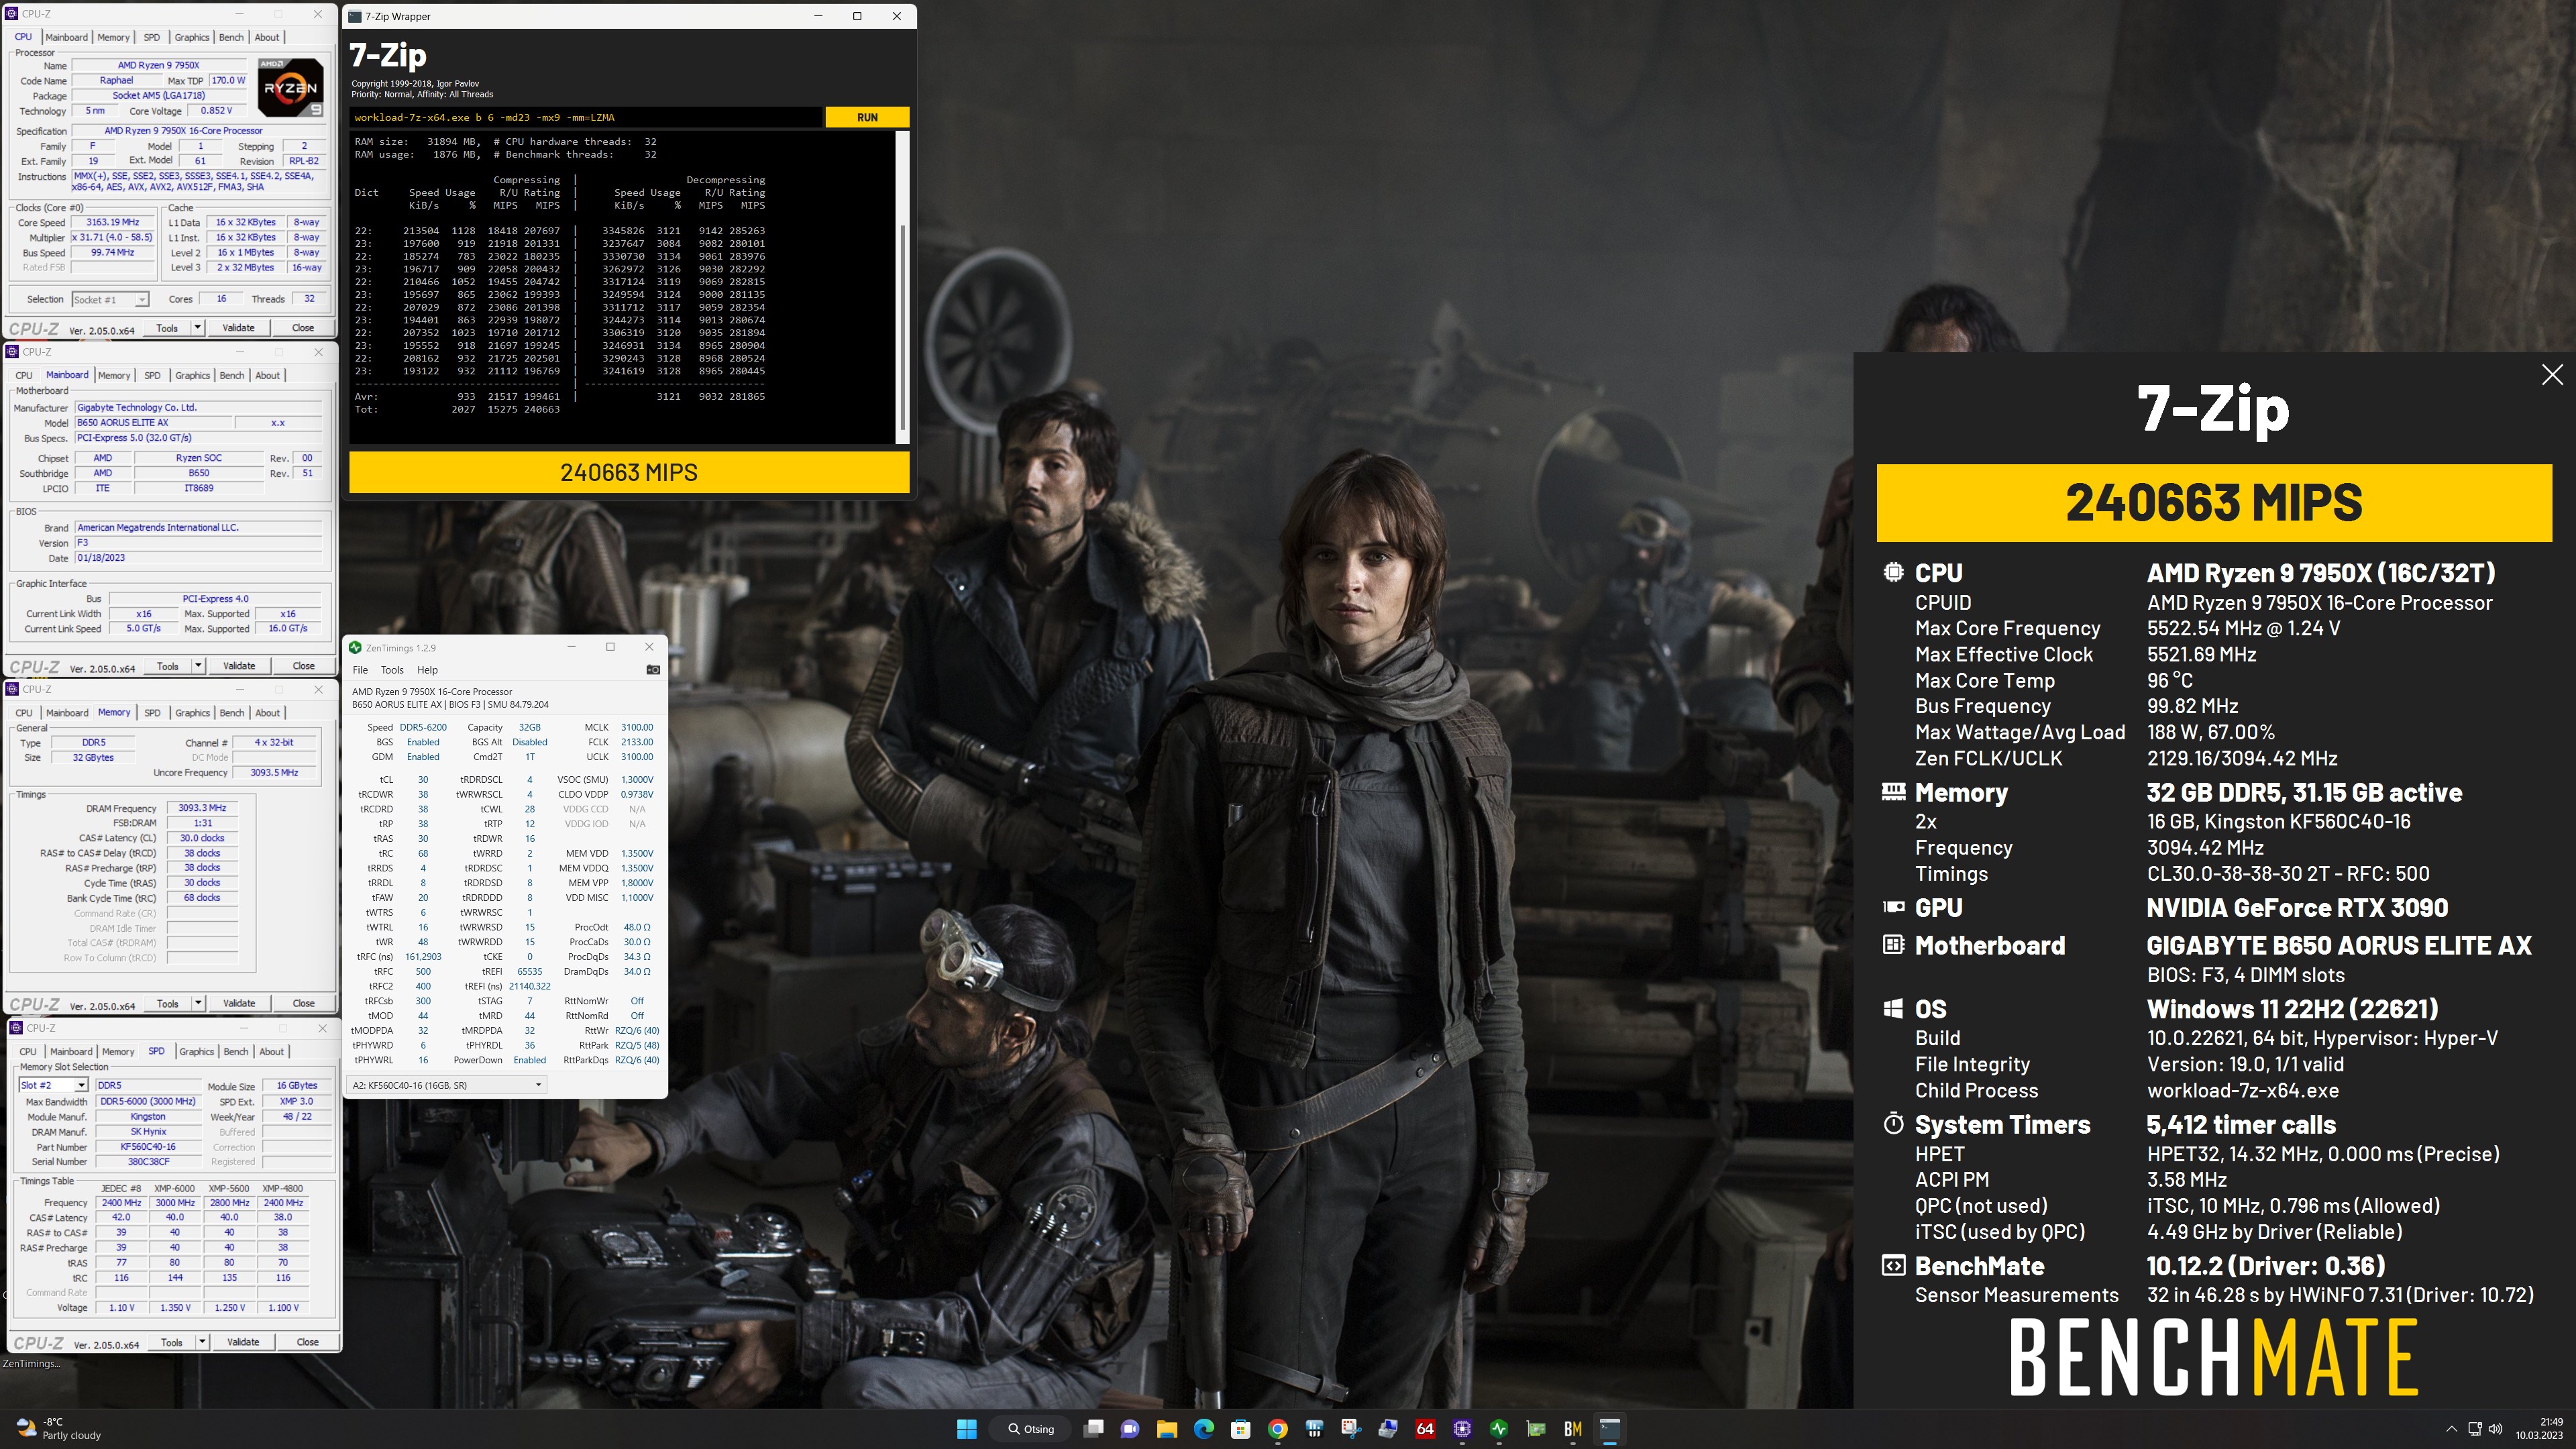Click Close button in CPU-Z motherboard window
This screenshot has width=2576, height=1449.
pos(303,666)
